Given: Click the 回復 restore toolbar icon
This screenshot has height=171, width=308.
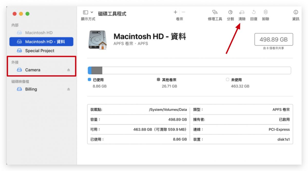Looking at the screenshot, I should pos(254,12).
